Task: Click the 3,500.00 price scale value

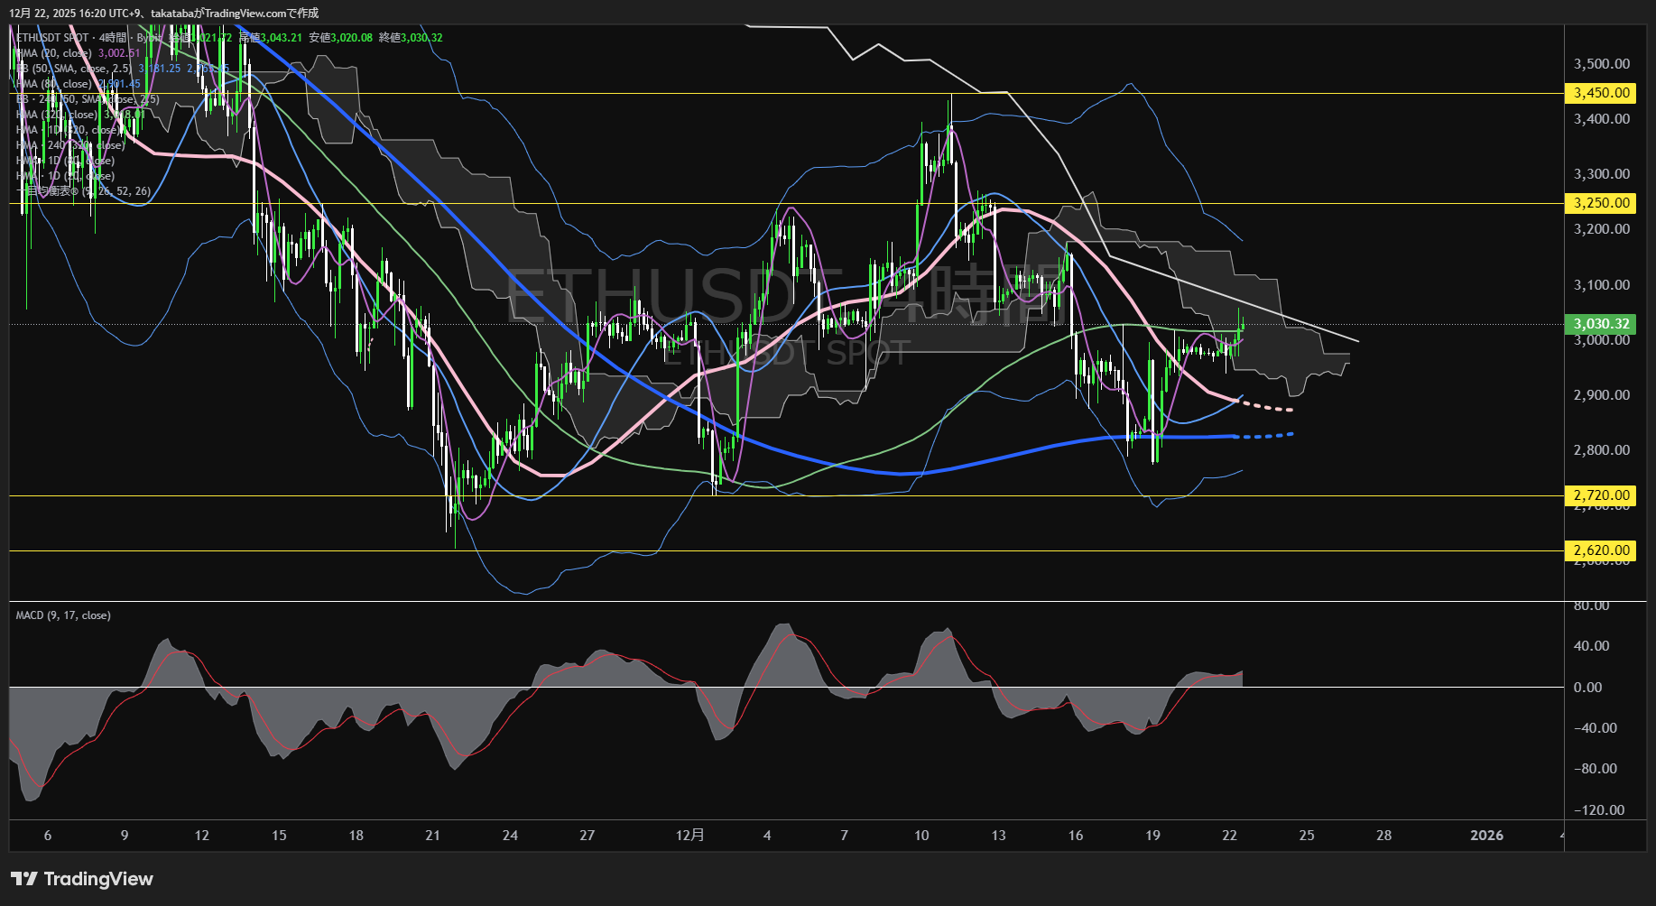Action: pos(1601,64)
